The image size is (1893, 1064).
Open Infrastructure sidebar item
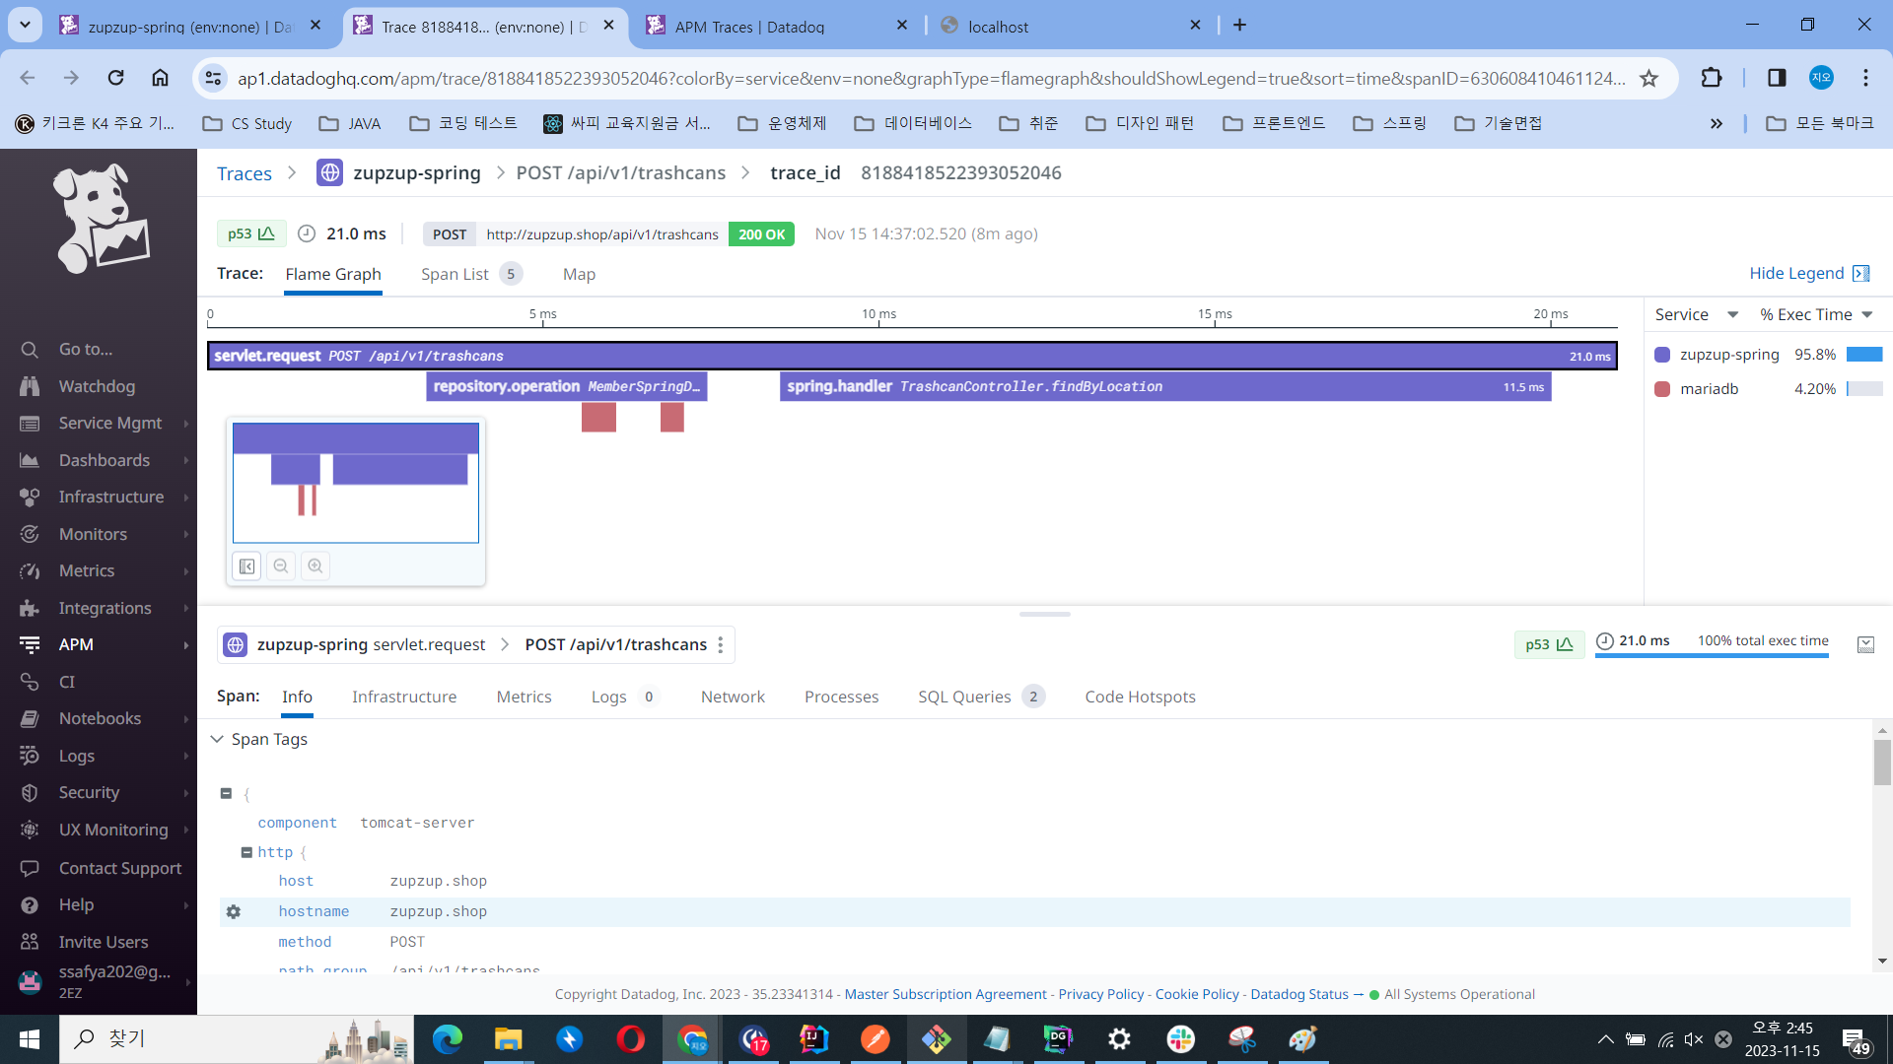coord(110,497)
